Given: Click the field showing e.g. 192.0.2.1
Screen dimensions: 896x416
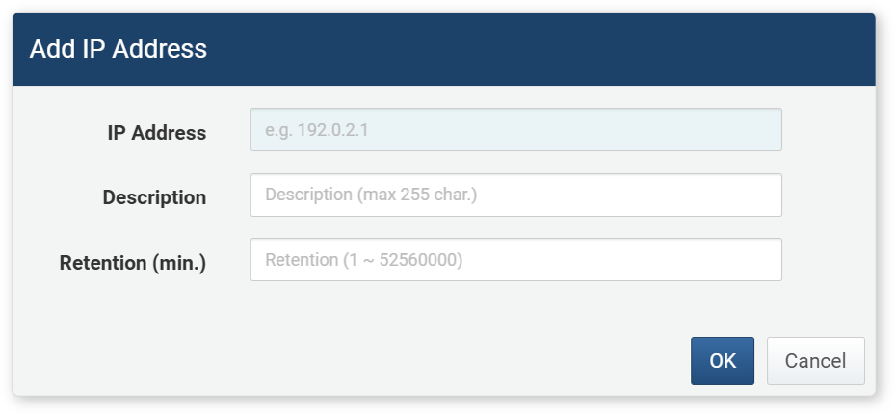Looking at the screenshot, I should pos(515,130).
